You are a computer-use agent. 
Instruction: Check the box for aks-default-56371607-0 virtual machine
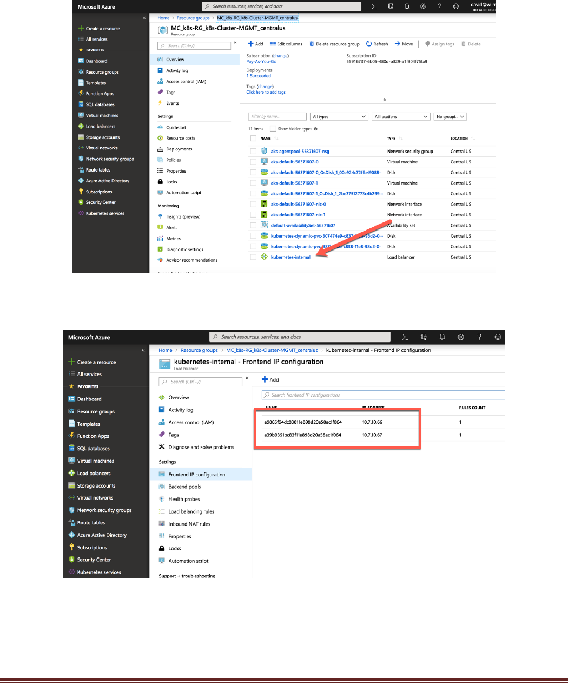tap(253, 162)
